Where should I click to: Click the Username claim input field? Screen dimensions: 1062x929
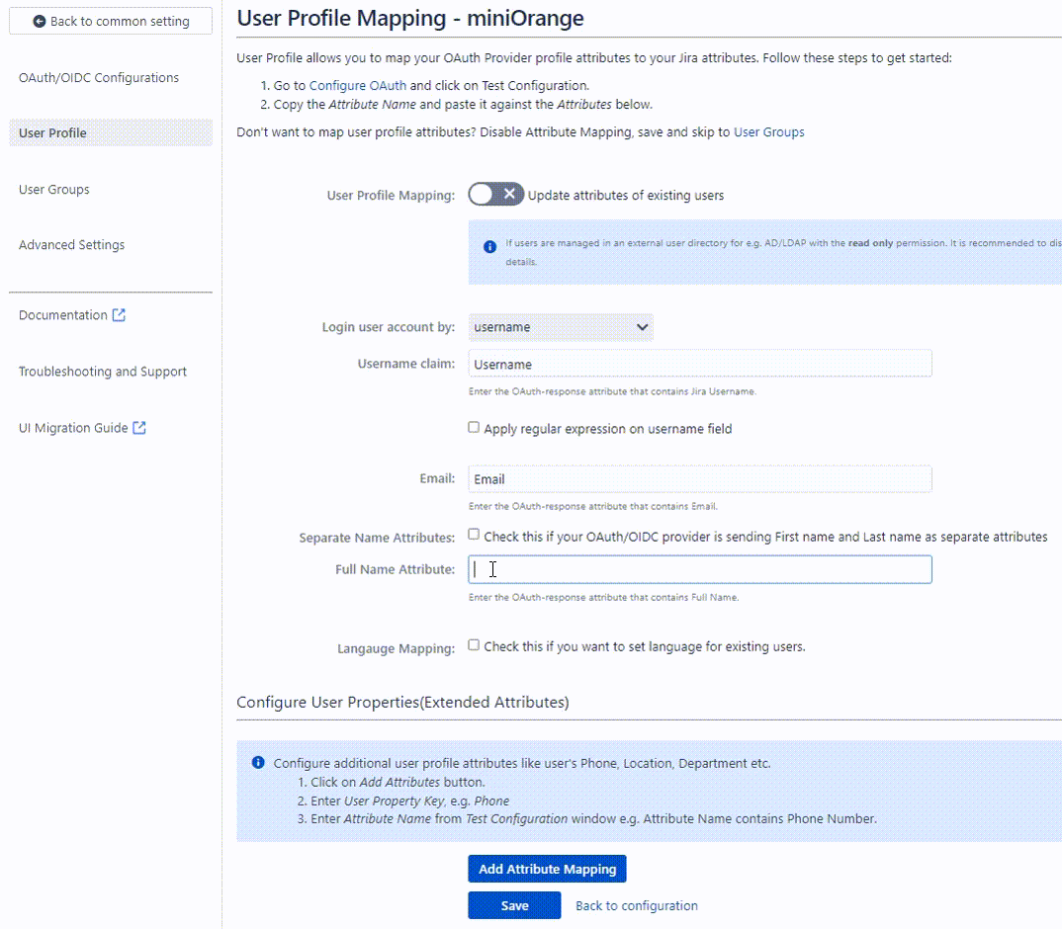700,364
